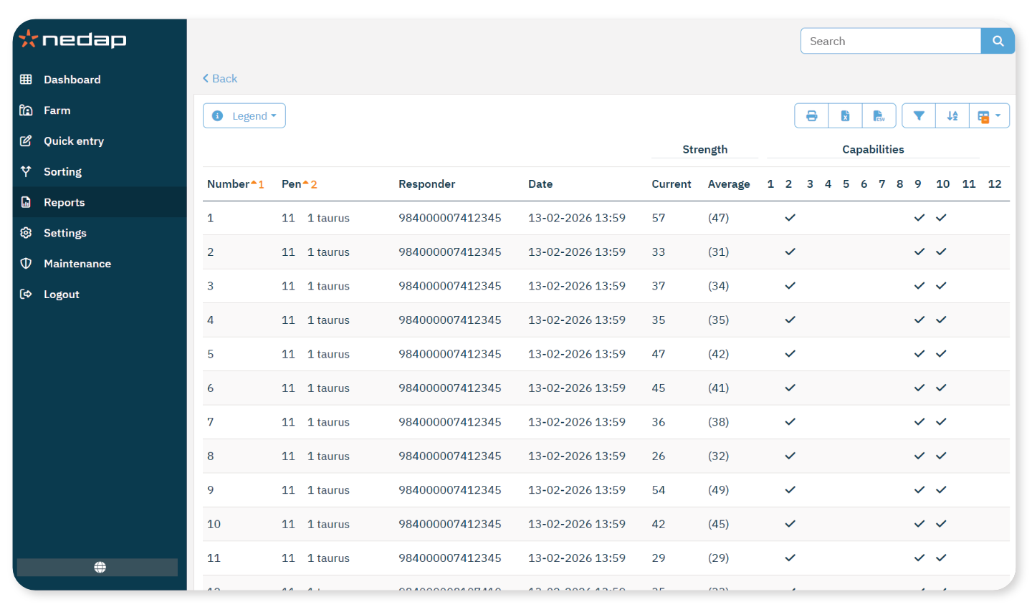Viewport: 1032px width, 612px height.
Task: Click the nedap logo in the sidebar
Action: pos(72,39)
